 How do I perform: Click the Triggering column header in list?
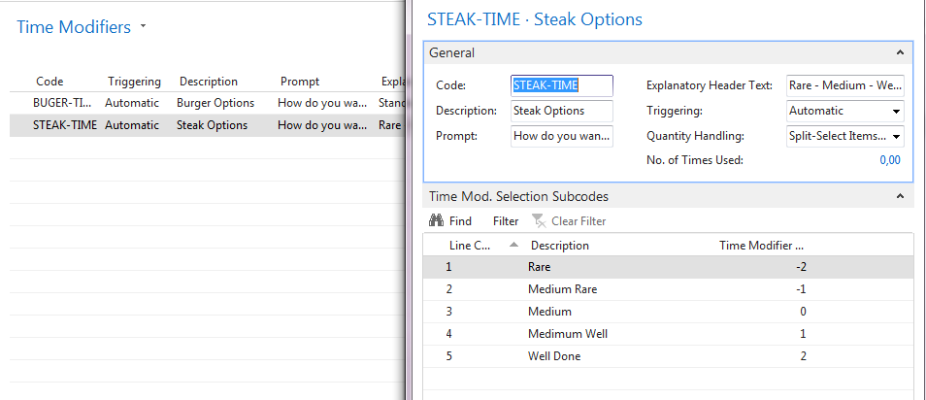(x=134, y=82)
